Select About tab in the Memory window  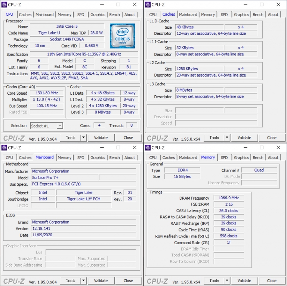tap(273, 157)
